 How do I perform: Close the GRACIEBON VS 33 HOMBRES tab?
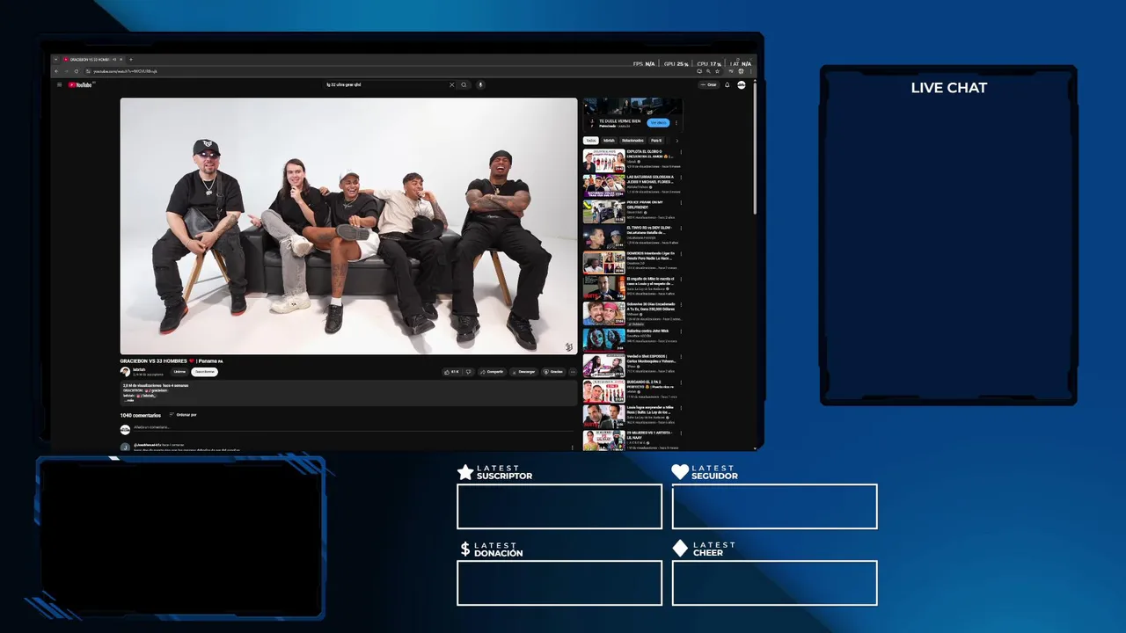tap(121, 59)
